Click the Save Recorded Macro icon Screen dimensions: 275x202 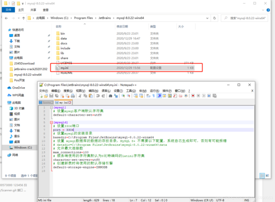[215, 96]
